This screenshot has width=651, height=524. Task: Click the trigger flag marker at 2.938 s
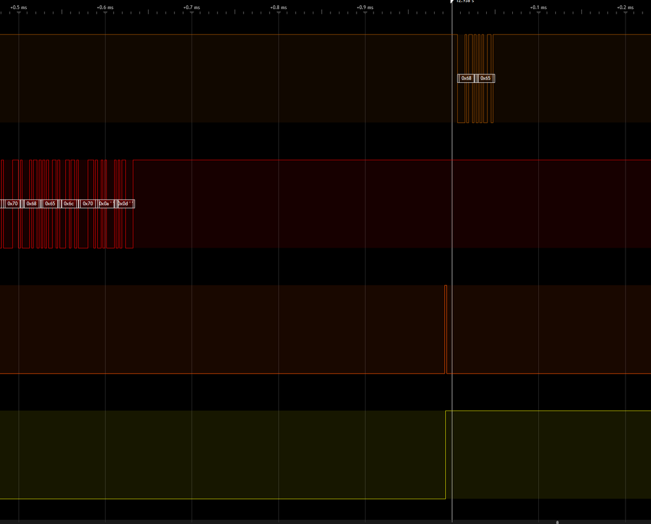(452, 3)
